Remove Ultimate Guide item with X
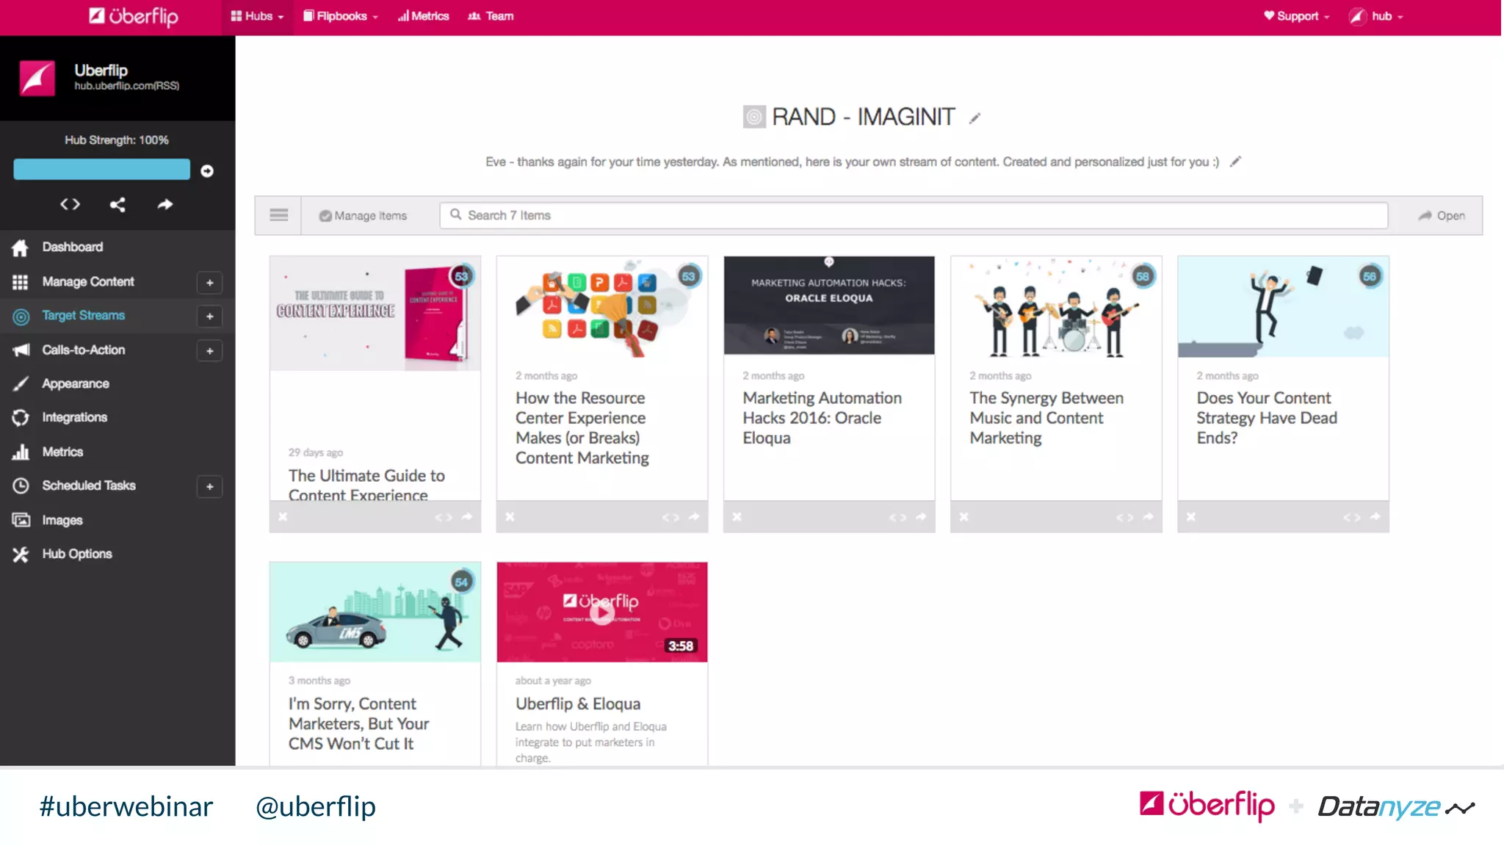Screen dimensions: 1504x846 pyautogui.click(x=283, y=517)
